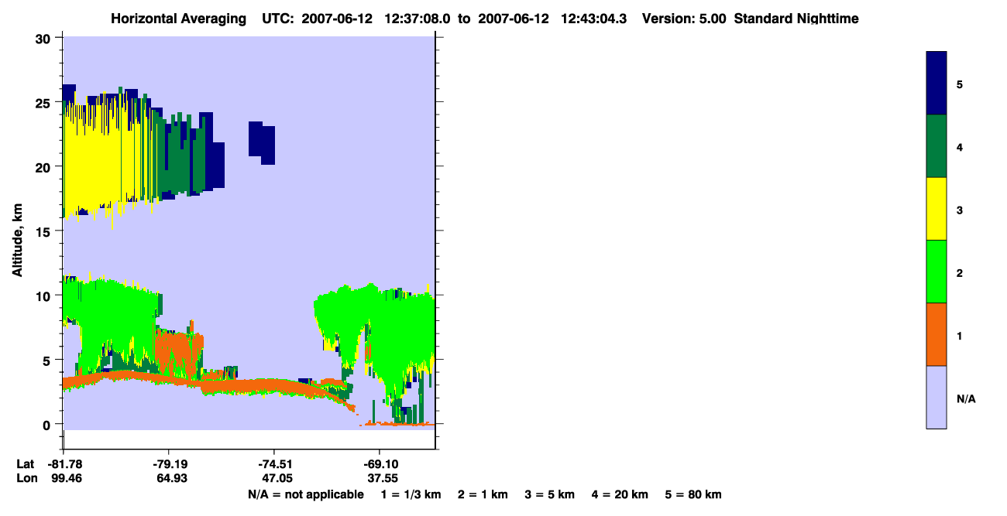Click the "1 = 1/3 km" legend note

411,494
